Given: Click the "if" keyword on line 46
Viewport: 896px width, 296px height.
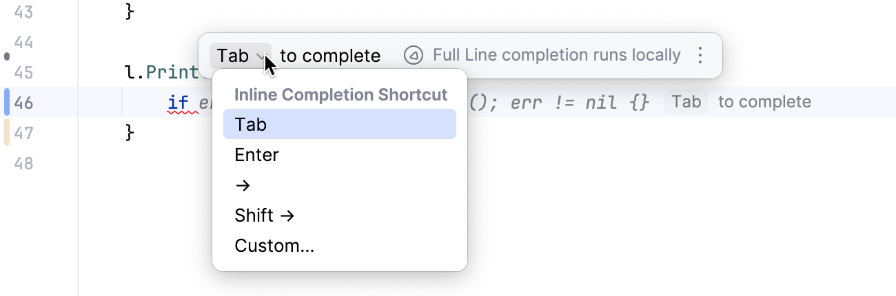Looking at the screenshot, I should [179, 103].
